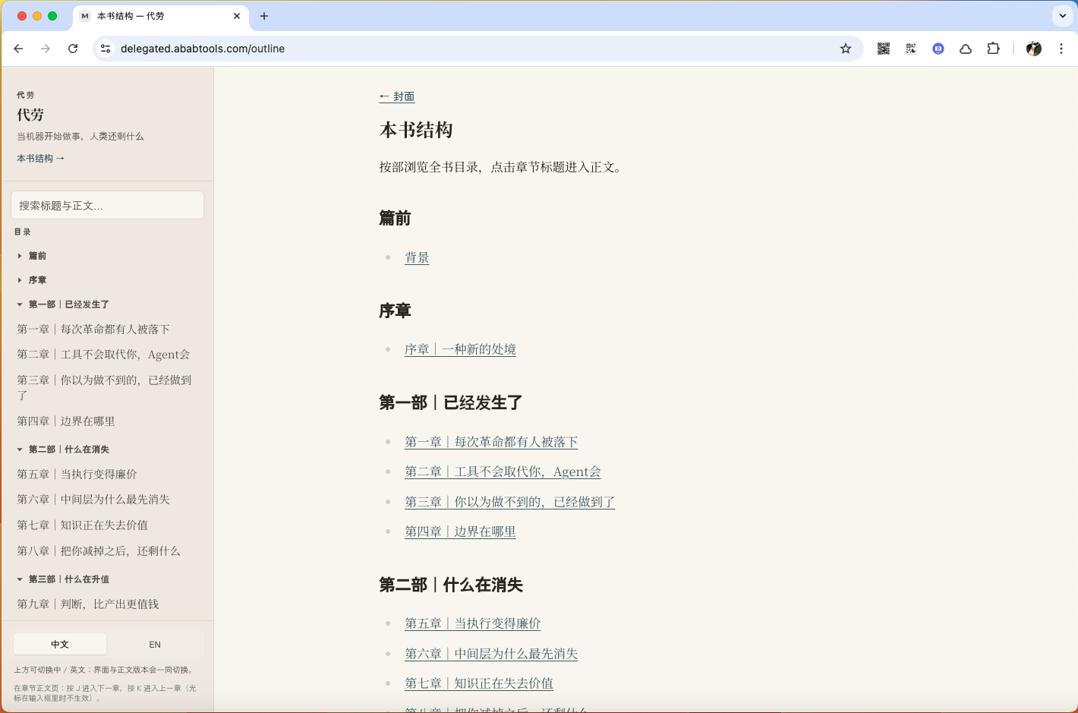Click the sidebar book title 代劳
The height and width of the screenshot is (713, 1078).
pos(30,115)
